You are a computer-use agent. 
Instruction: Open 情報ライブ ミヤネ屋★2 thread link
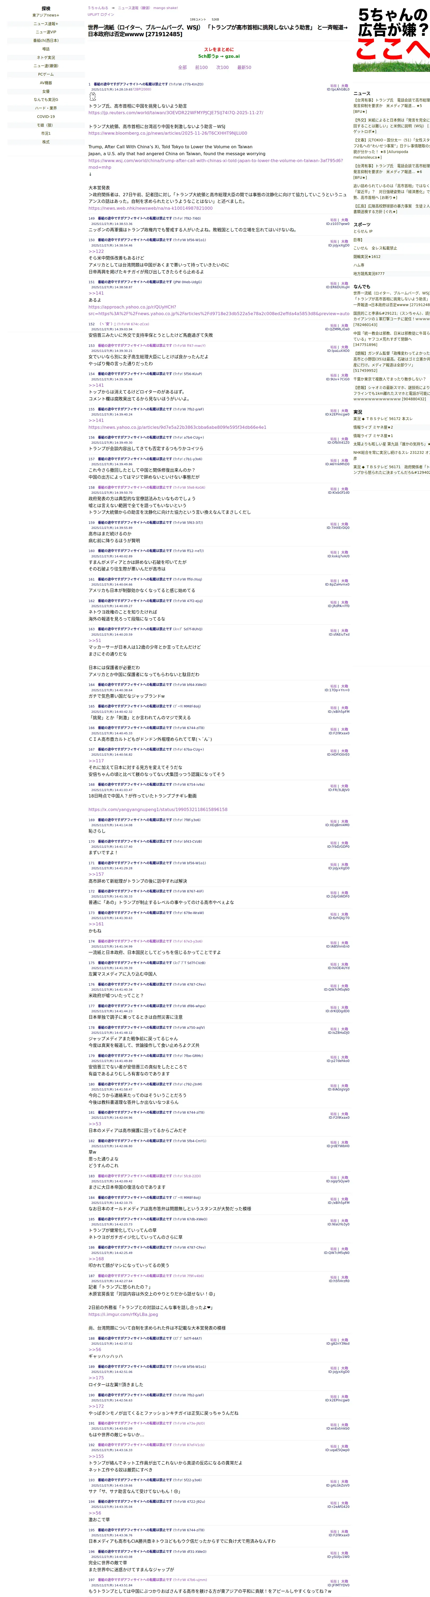pyautogui.click(x=373, y=427)
